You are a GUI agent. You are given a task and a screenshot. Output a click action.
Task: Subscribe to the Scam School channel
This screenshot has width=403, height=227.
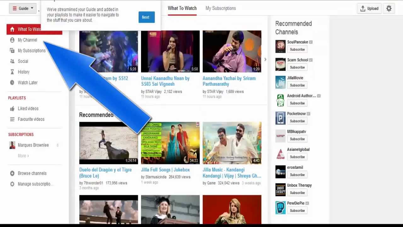coord(297,67)
